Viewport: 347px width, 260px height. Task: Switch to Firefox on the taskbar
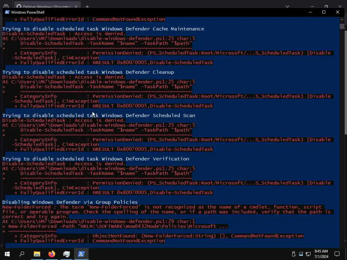point(52,254)
